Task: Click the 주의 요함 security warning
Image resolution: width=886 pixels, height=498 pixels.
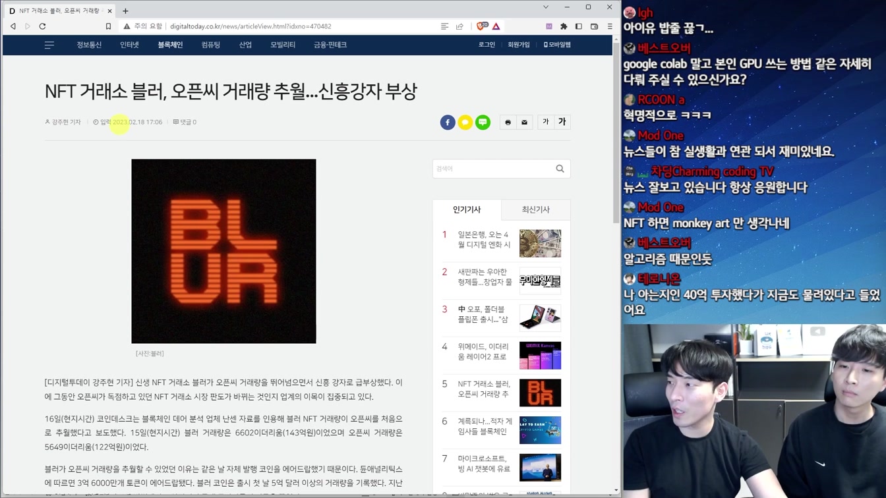Action: (x=142, y=26)
